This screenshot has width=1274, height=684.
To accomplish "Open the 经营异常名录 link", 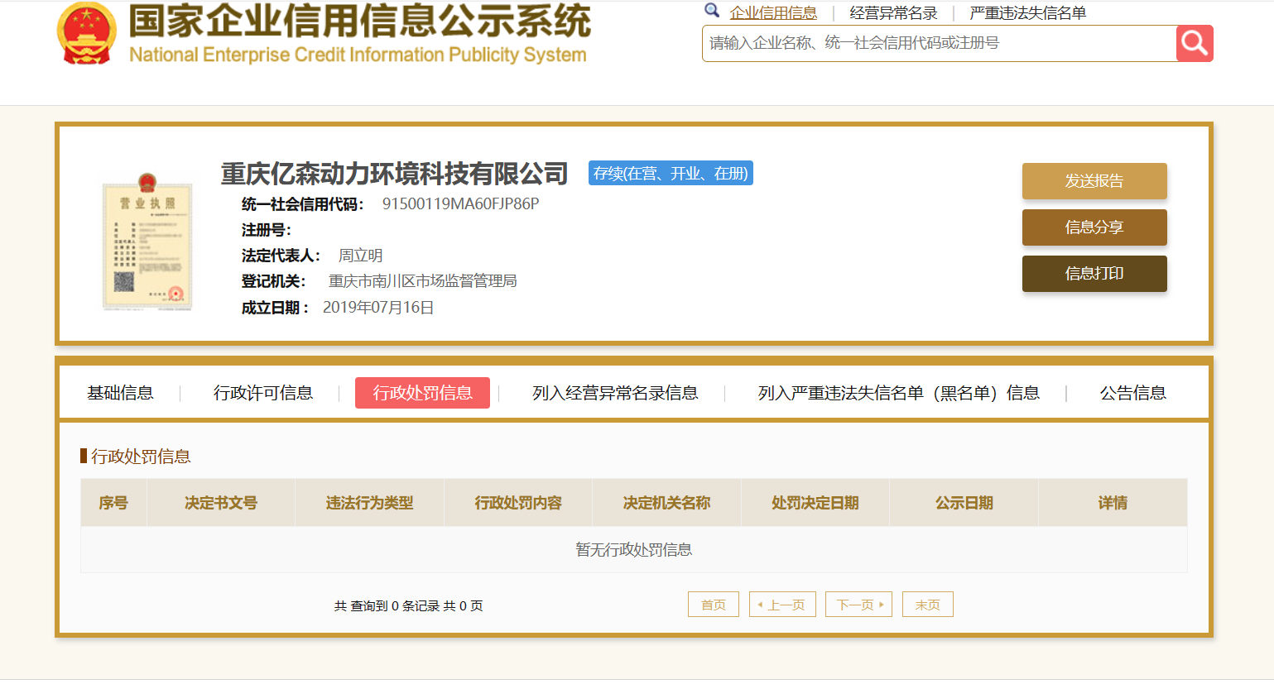I will 893,13.
